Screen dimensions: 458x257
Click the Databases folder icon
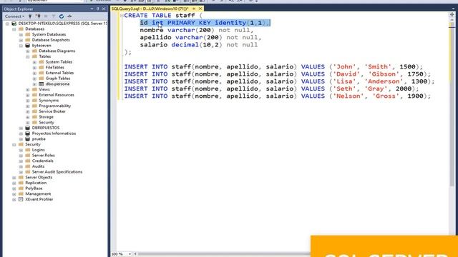(x=21, y=29)
